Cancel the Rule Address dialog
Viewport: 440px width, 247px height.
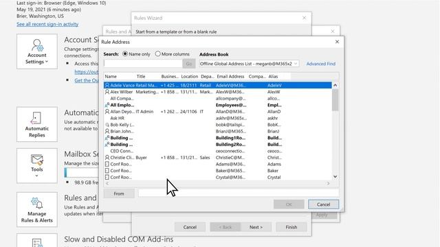pyautogui.click(x=323, y=204)
